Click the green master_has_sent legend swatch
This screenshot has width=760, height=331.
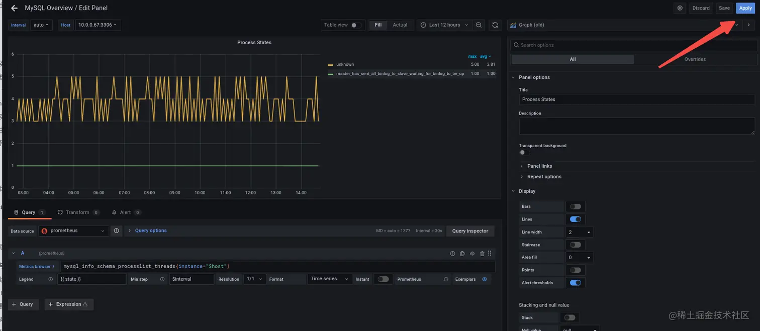point(330,74)
